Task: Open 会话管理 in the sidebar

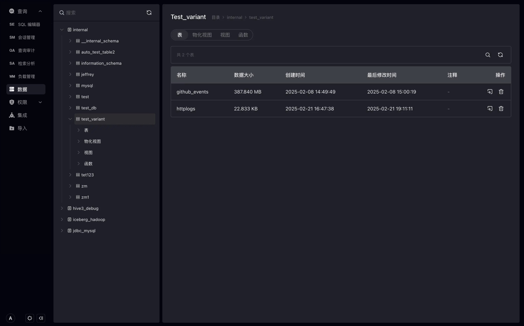Action: point(26,37)
